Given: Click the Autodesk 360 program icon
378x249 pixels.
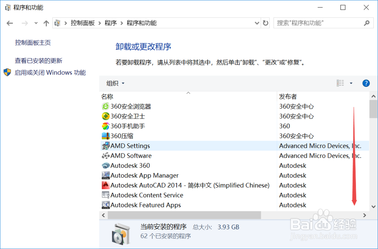Looking at the screenshot, I should coord(105,166).
